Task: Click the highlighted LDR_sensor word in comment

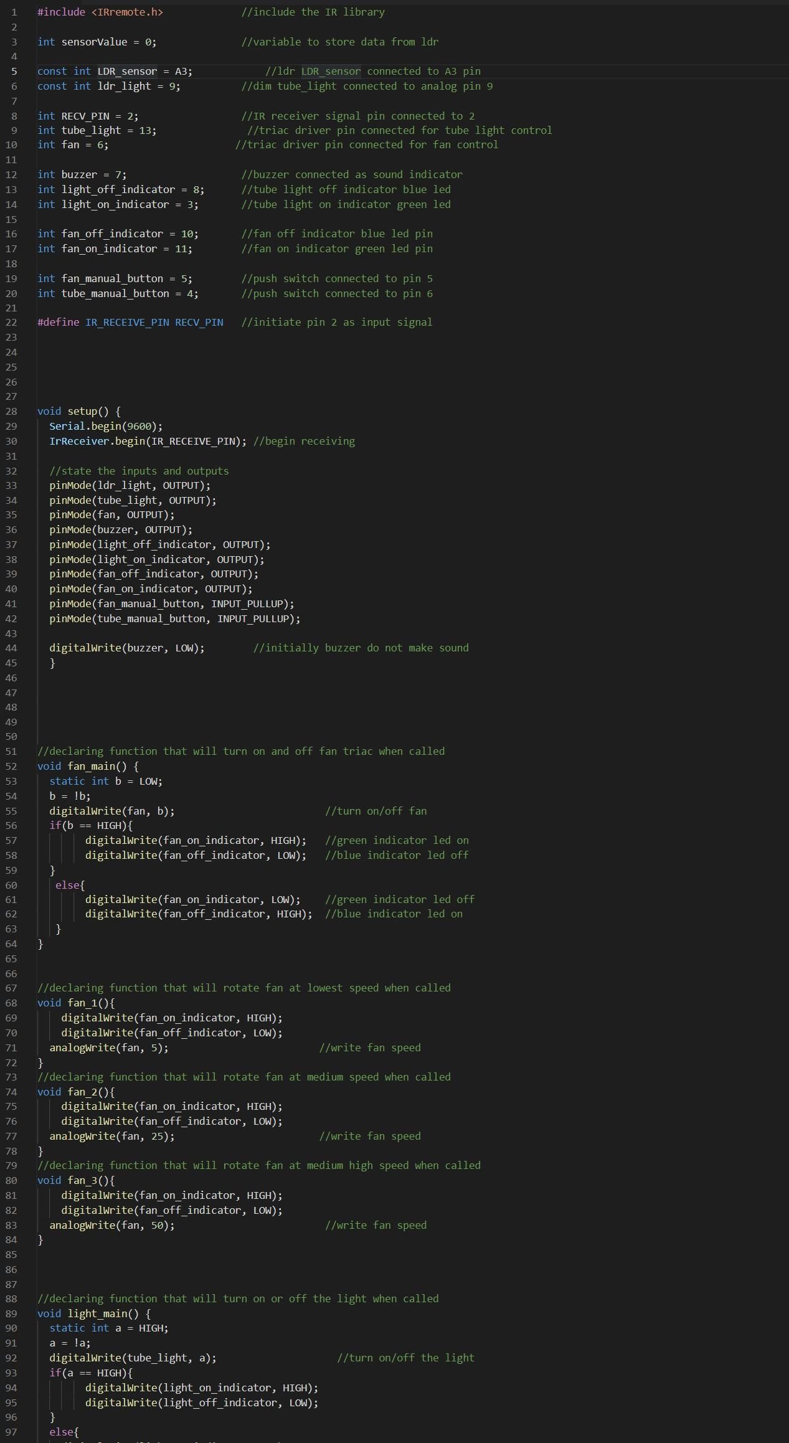Action: tap(331, 71)
